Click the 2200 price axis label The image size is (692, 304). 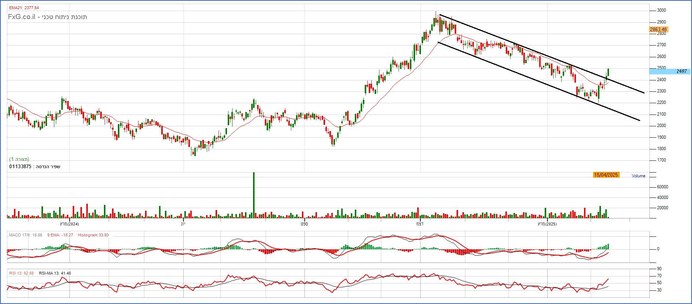click(x=661, y=102)
